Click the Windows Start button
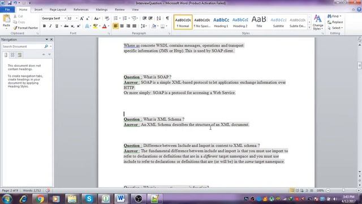Image resolution: width=362 pixels, height=204 pixels. coord(7,199)
